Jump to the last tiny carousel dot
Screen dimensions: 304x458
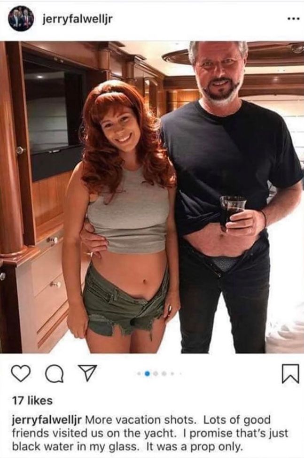pos(181,373)
